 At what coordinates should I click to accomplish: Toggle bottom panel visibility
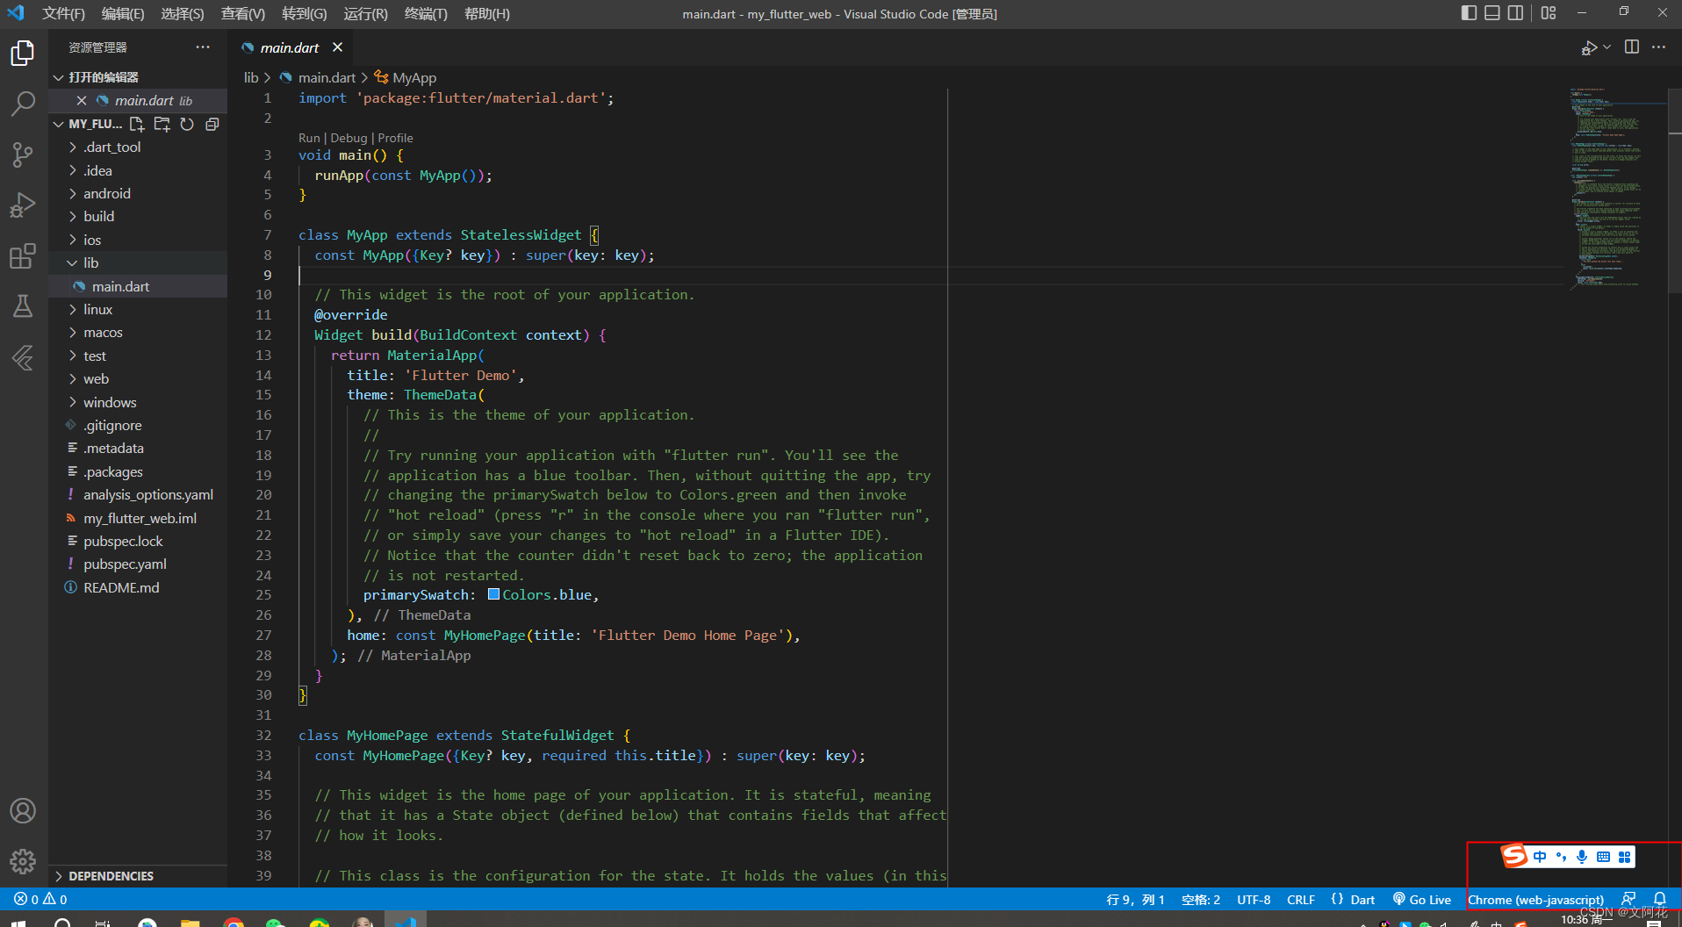[1492, 13]
